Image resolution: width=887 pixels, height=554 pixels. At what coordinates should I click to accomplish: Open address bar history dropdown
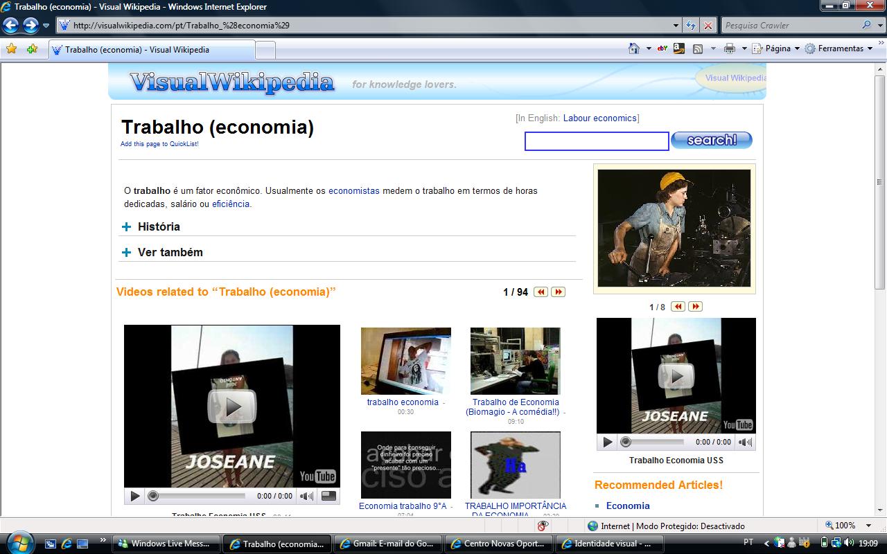click(676, 26)
